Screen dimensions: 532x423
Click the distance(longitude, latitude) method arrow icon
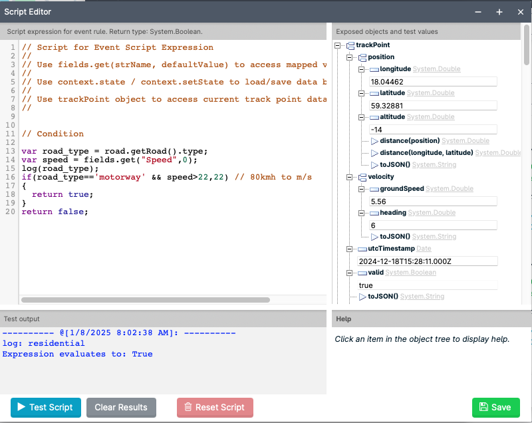tap(374, 153)
